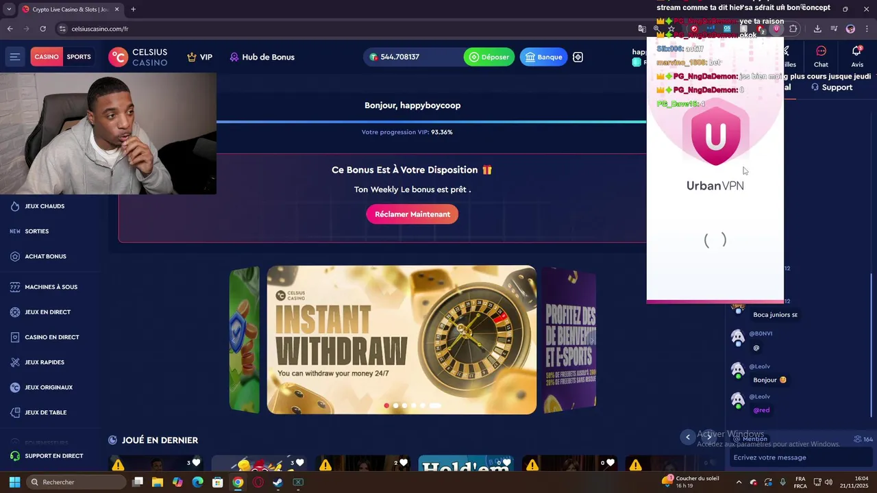Click the Mention button in chat
Viewport: 877px width, 493px height.
click(x=750, y=439)
